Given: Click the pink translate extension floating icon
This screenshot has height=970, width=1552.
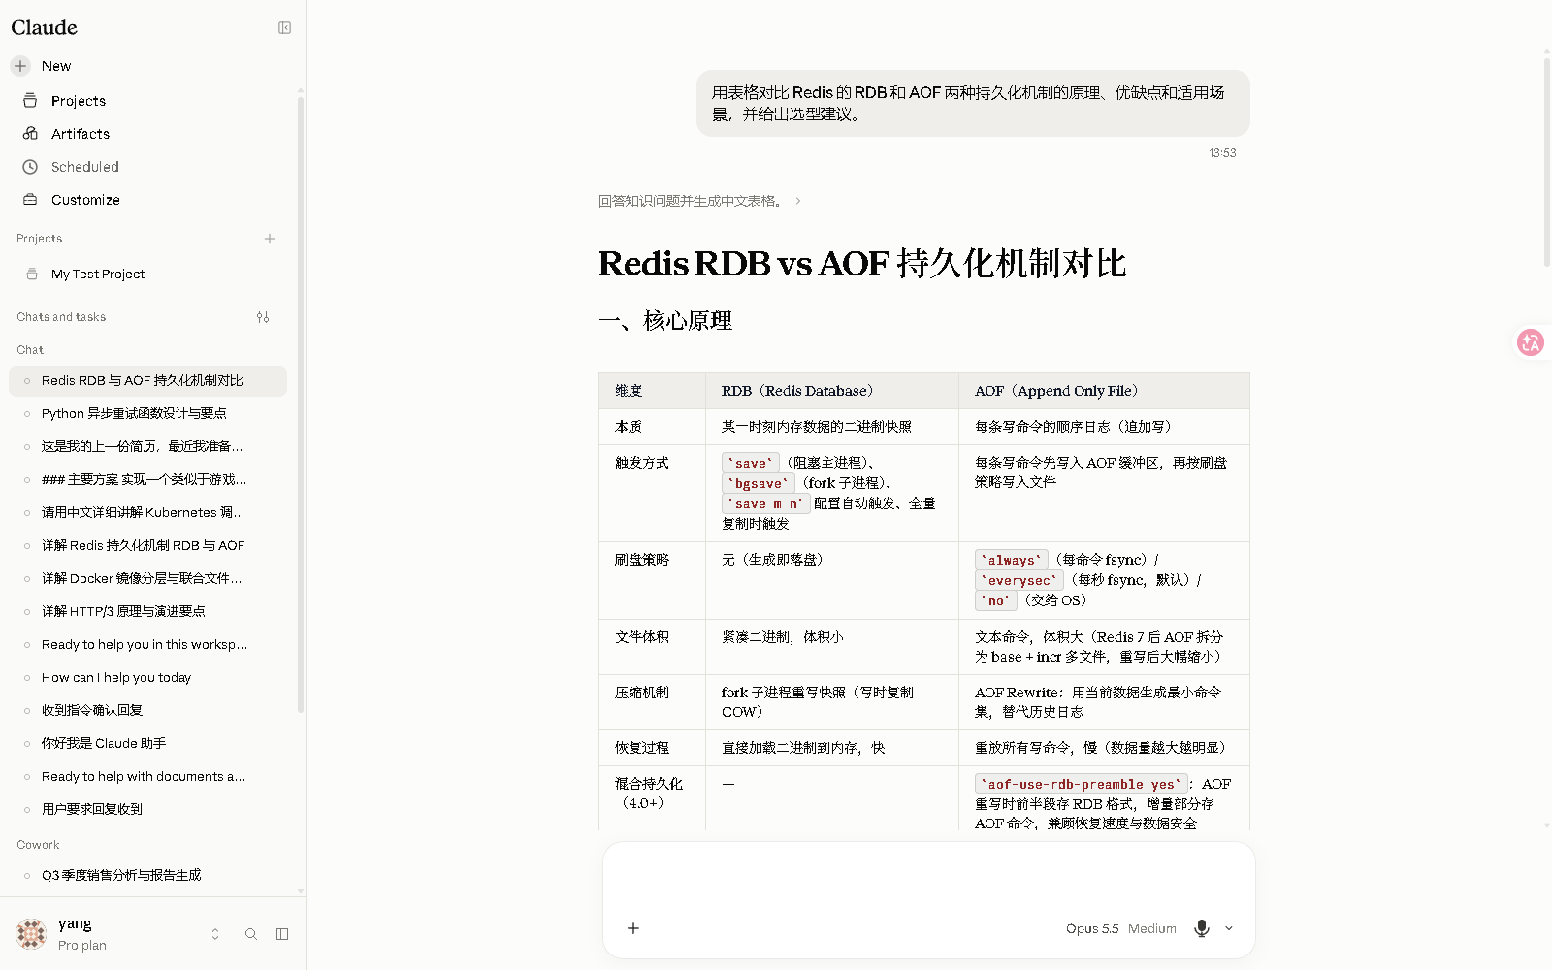Looking at the screenshot, I should (x=1531, y=341).
